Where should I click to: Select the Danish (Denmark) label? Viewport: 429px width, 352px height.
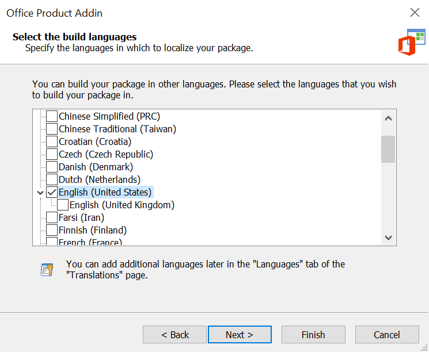(96, 167)
